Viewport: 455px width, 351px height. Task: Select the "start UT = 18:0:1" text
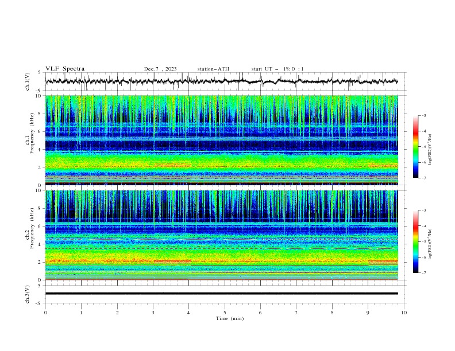pos(277,69)
